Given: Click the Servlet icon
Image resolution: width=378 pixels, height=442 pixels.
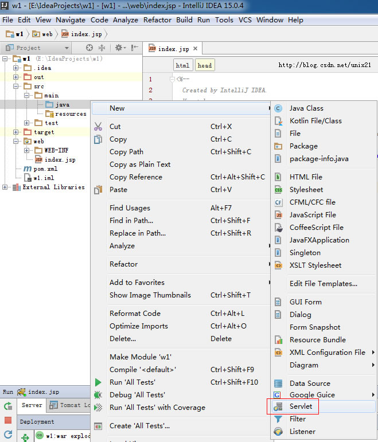Looking at the screenshot, I should (278, 406).
